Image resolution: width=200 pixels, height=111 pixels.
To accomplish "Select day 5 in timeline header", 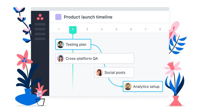I will (116, 29).
